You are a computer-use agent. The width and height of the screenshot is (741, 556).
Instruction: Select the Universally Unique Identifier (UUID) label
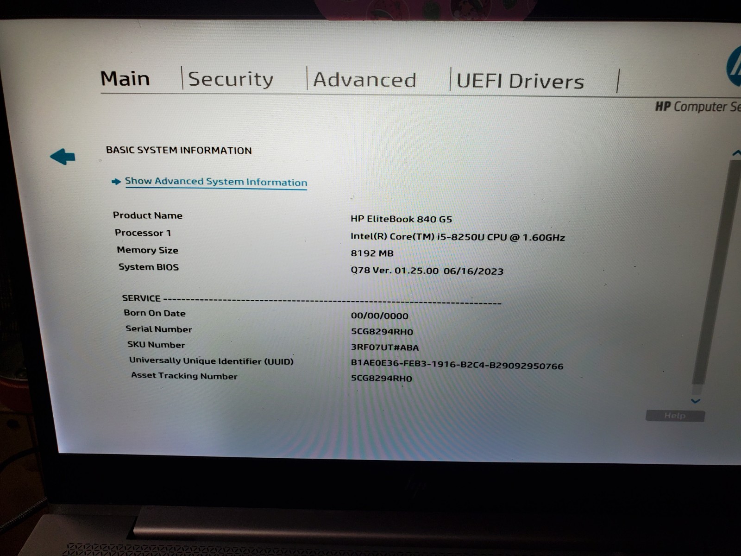(211, 361)
